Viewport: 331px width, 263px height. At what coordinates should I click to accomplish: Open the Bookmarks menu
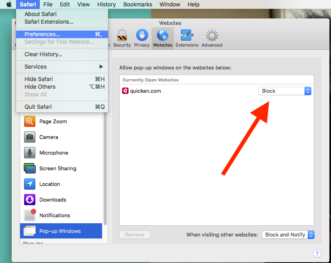[138, 4]
